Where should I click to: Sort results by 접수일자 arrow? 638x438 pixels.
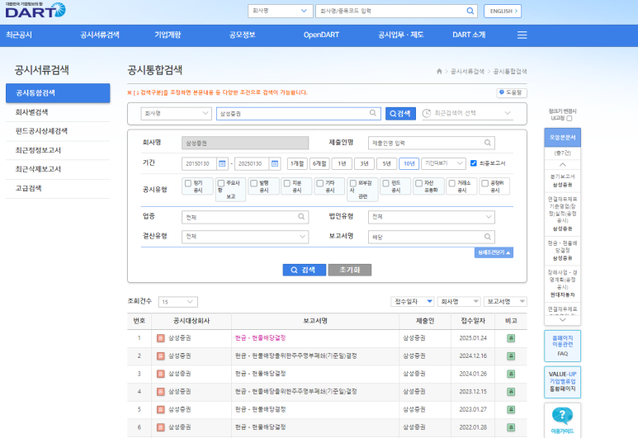click(429, 301)
